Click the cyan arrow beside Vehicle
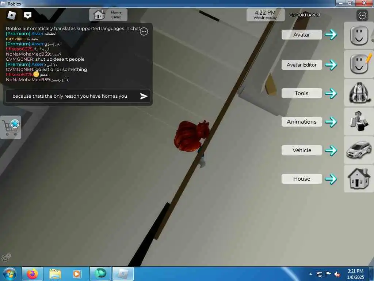Screen dimensions: 374x281 coord(331,150)
